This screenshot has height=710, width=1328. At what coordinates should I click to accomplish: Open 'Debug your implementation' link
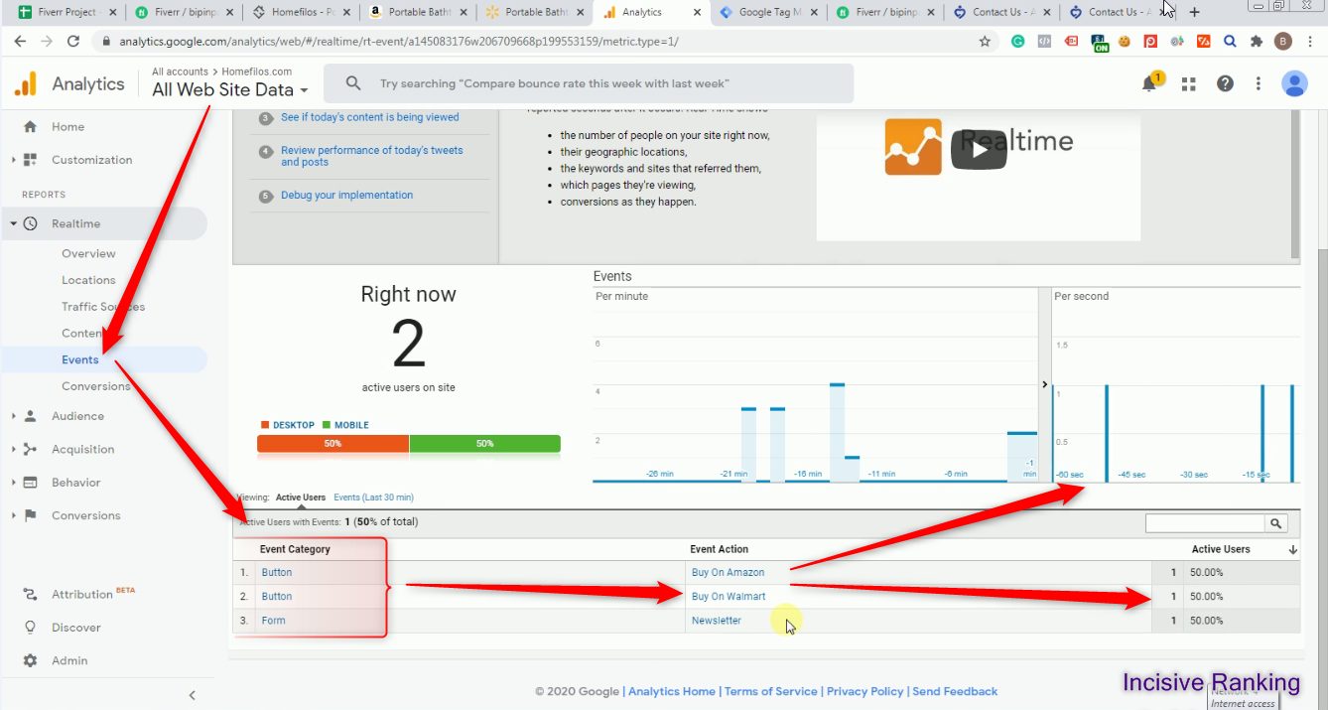click(x=346, y=195)
